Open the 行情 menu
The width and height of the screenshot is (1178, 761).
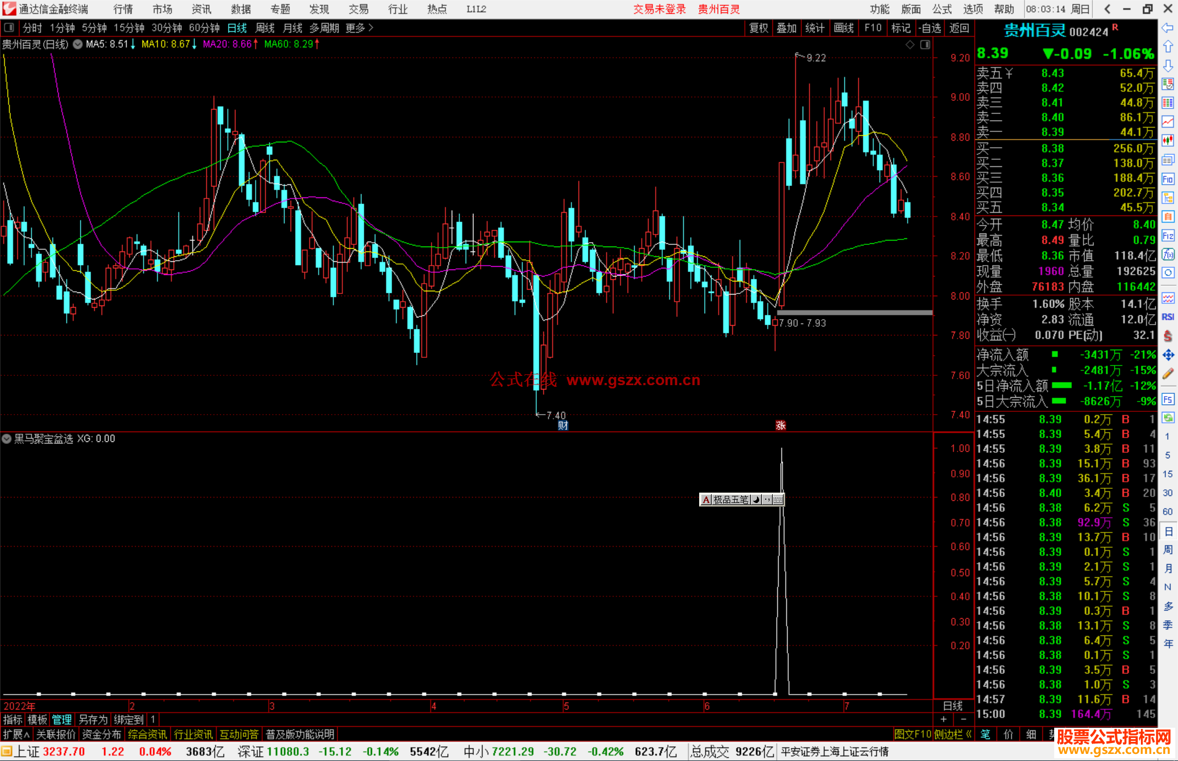click(123, 9)
